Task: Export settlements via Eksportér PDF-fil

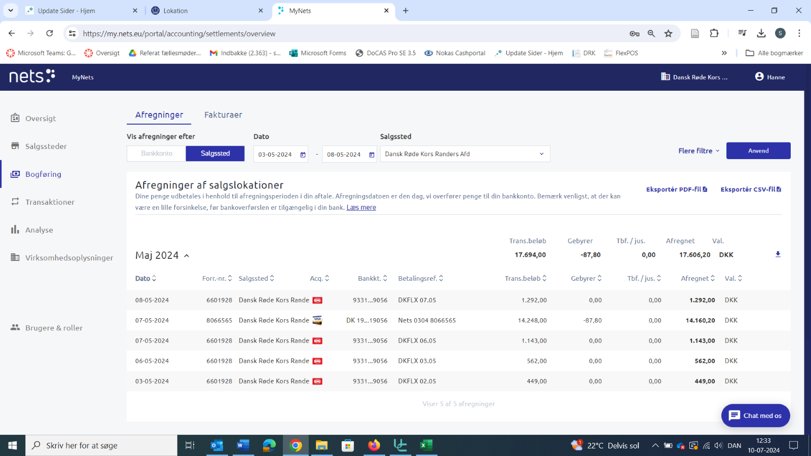Action: point(677,189)
